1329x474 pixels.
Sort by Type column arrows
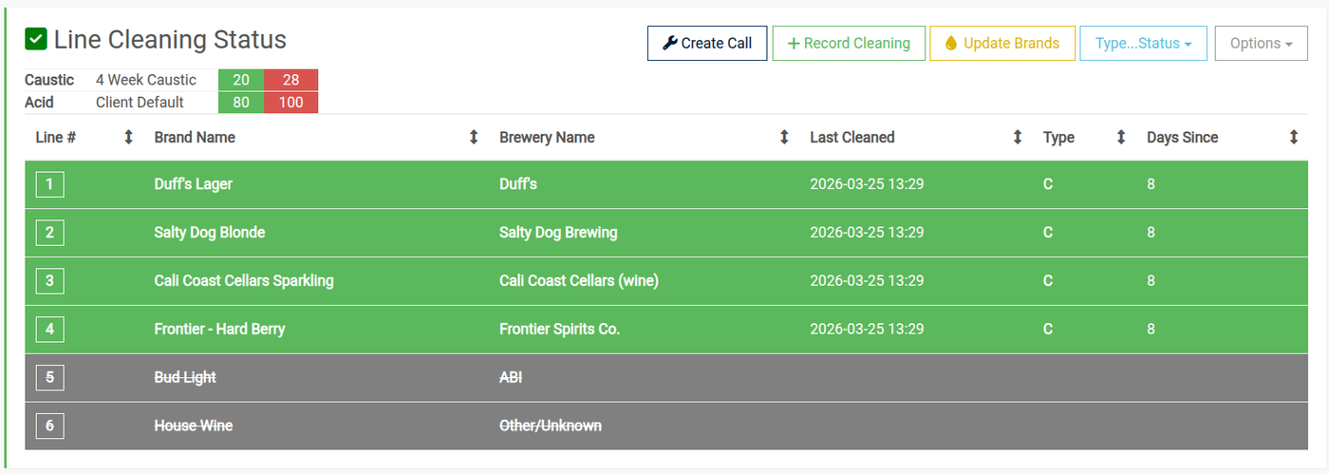1120,138
